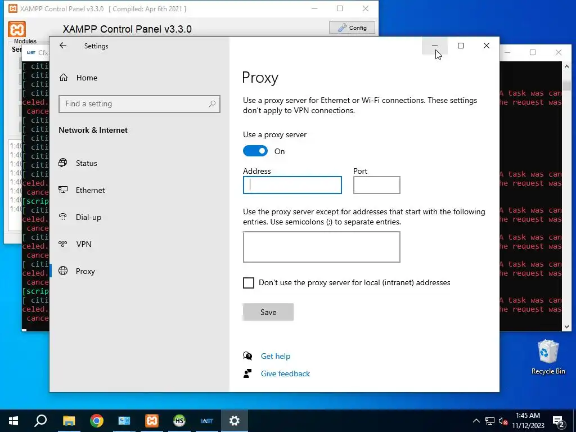Minimize the Settings window

click(x=435, y=46)
